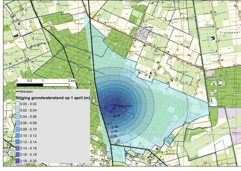The width and height of the screenshot is (241, 171).
Task: Click the B52A0300 well marker
Action: (x=118, y=106)
